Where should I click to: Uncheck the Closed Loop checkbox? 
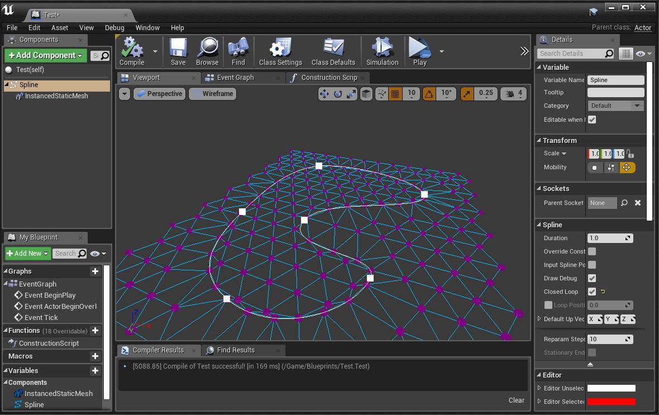[592, 292]
